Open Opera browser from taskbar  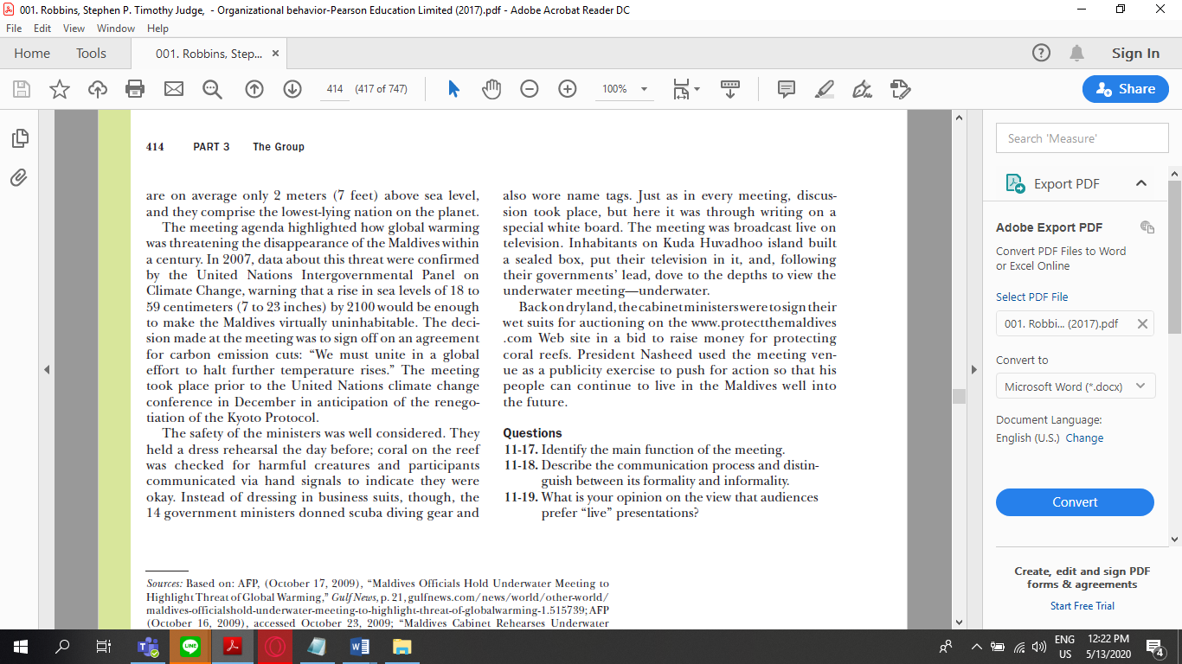pos(274,647)
